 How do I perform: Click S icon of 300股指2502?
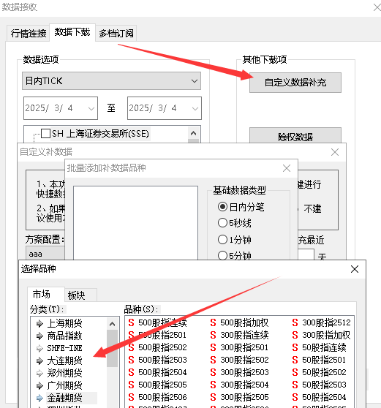213,360
